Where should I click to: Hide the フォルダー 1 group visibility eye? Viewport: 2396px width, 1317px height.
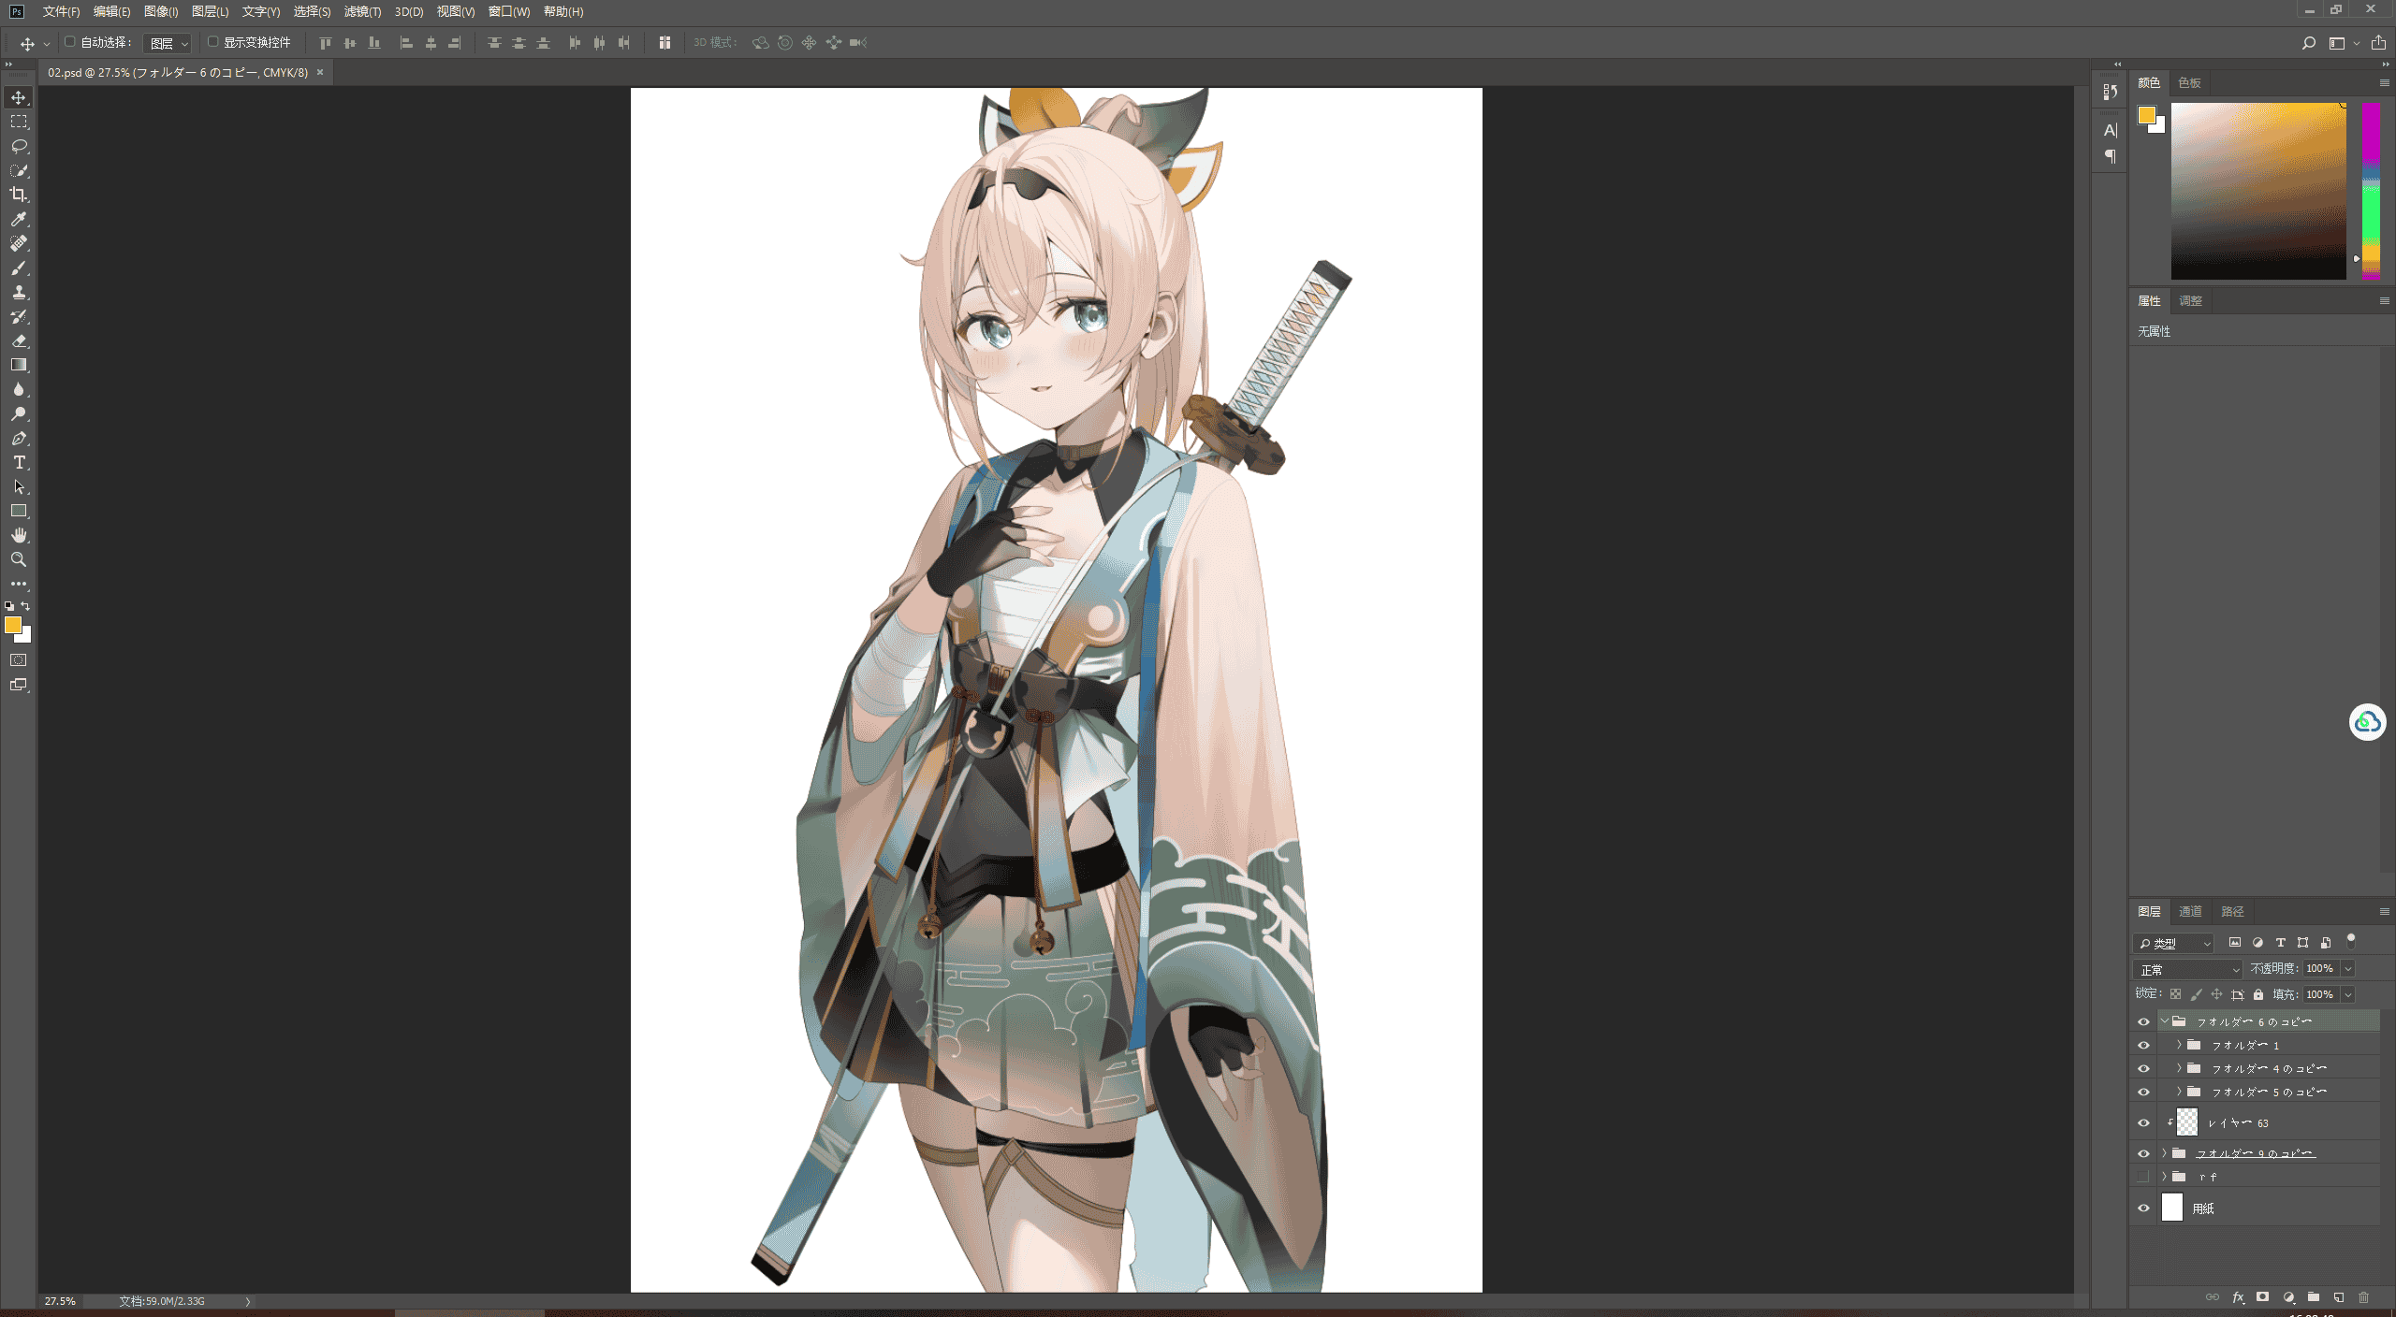2143,1045
